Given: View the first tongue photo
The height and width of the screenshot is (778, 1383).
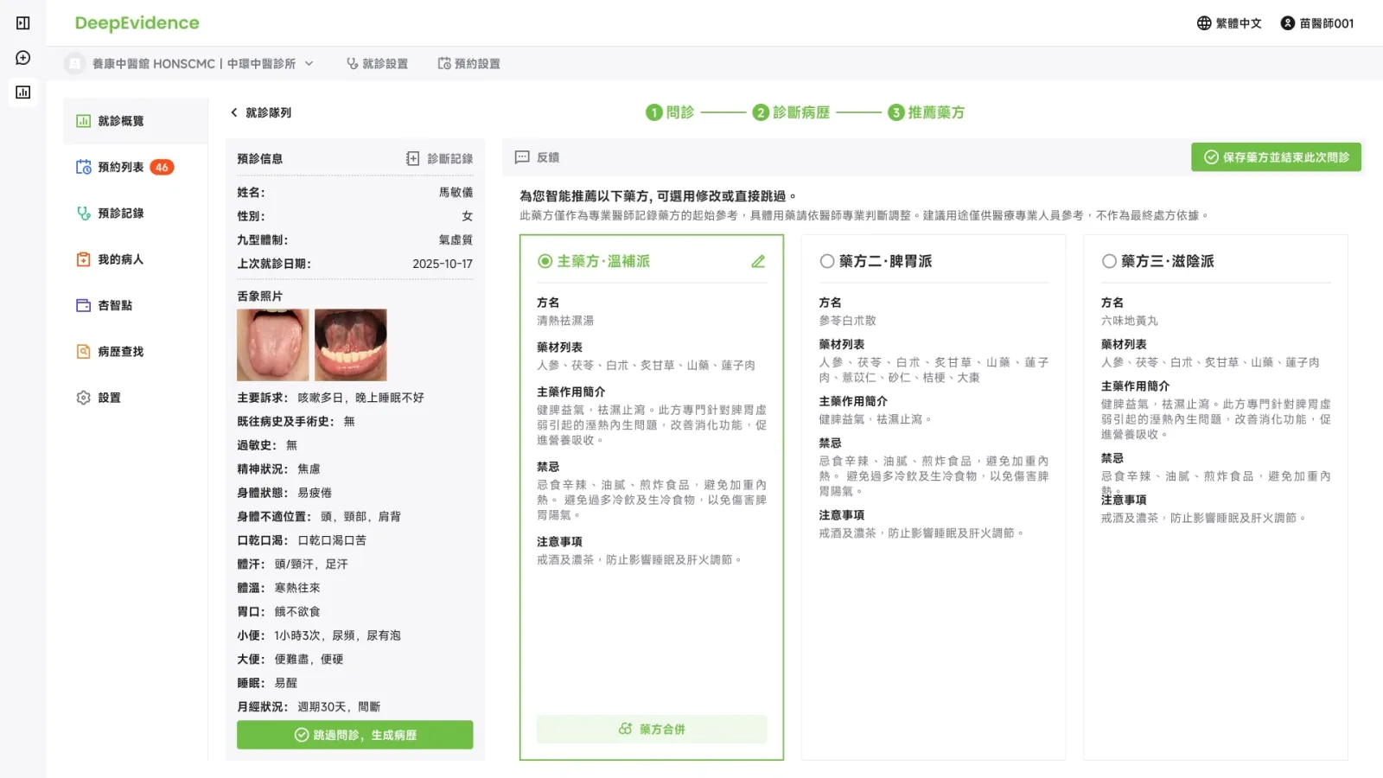Looking at the screenshot, I should tap(272, 345).
